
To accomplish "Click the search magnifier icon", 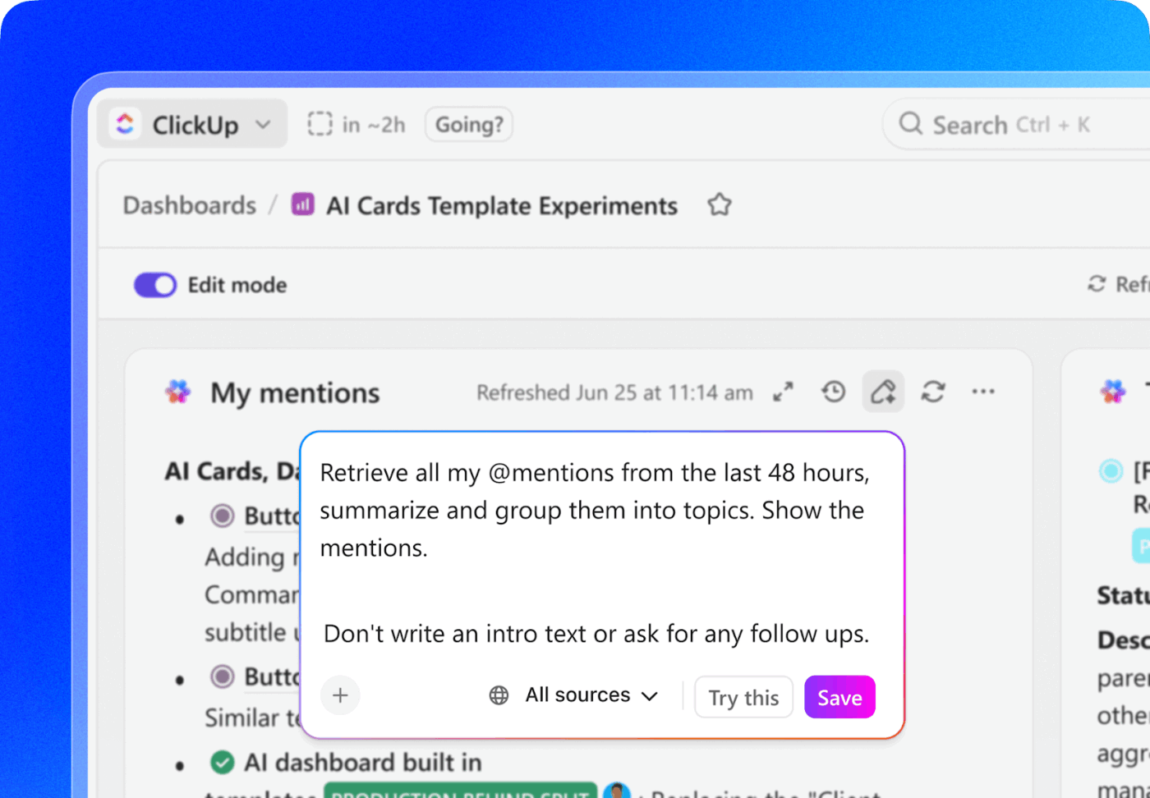I will 910,124.
